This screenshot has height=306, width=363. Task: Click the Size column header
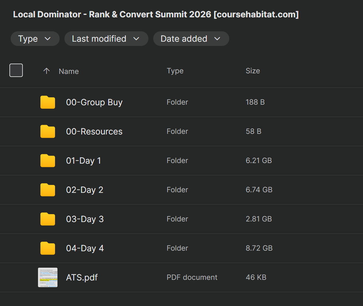(x=253, y=71)
